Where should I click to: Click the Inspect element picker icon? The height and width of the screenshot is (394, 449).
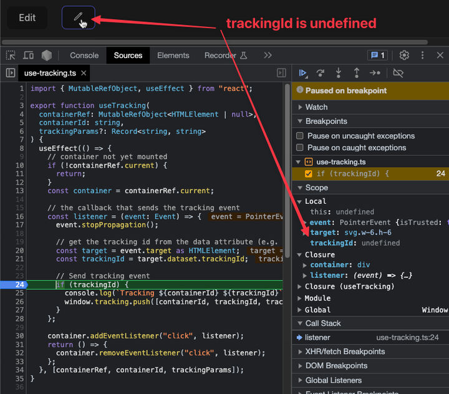click(11, 55)
